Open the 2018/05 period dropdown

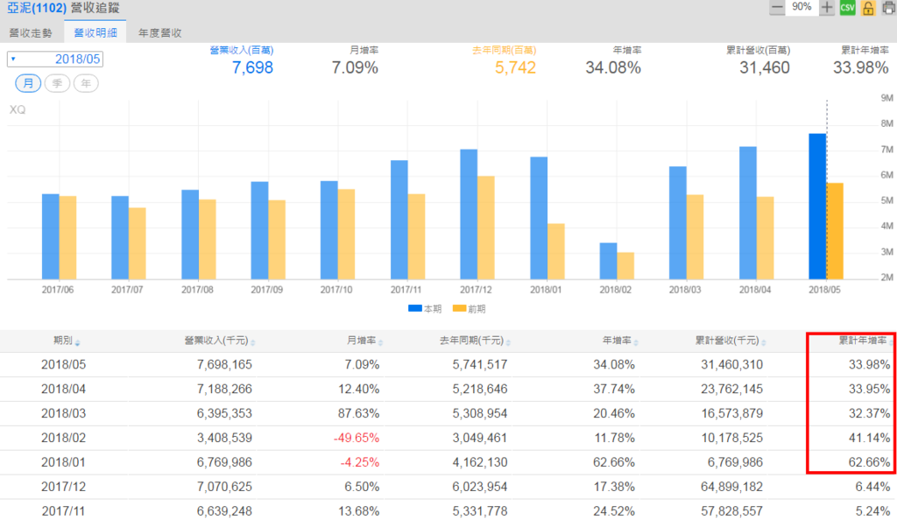[x=55, y=59]
